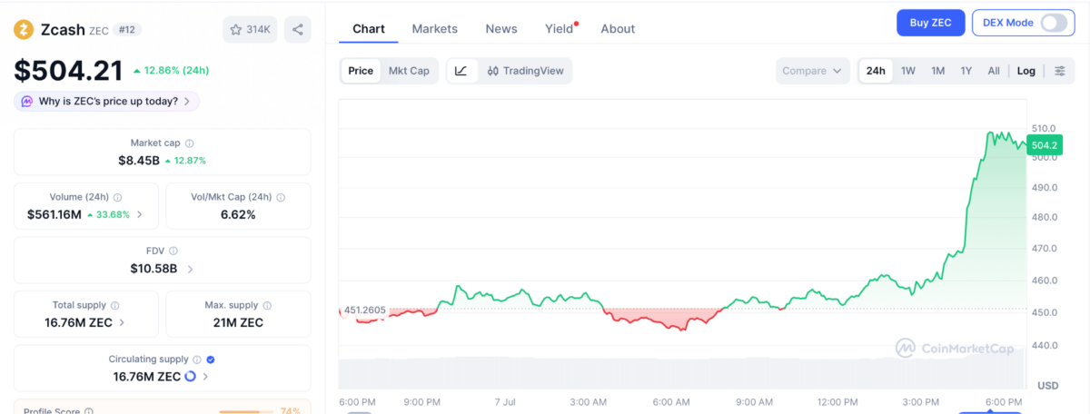Viewport: 1090px width, 414px height.
Task: Click the Buy ZEC button
Action: click(930, 23)
